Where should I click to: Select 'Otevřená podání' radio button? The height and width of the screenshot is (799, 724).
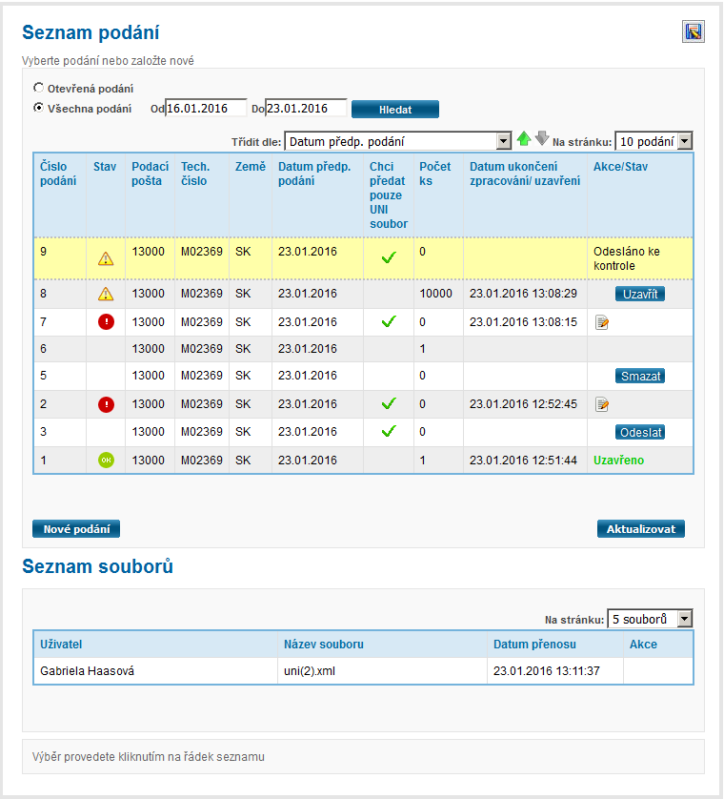coord(39,89)
